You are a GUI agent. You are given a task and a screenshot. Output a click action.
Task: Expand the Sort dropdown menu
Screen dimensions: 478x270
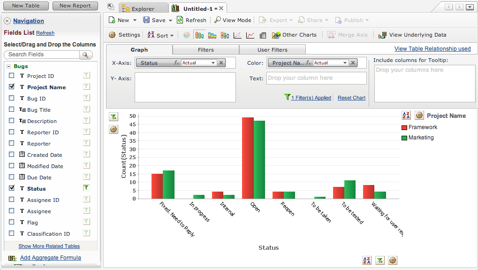[x=172, y=35]
